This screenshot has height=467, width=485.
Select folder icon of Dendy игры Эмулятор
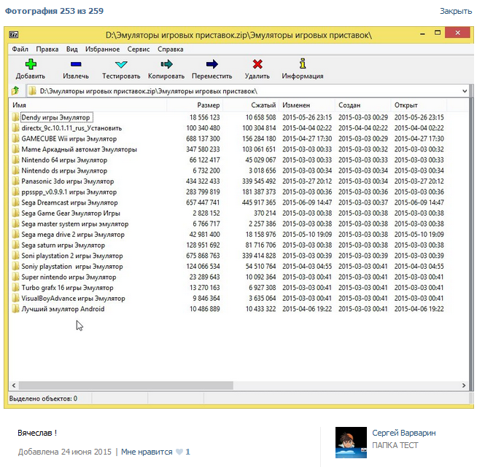[x=15, y=117]
